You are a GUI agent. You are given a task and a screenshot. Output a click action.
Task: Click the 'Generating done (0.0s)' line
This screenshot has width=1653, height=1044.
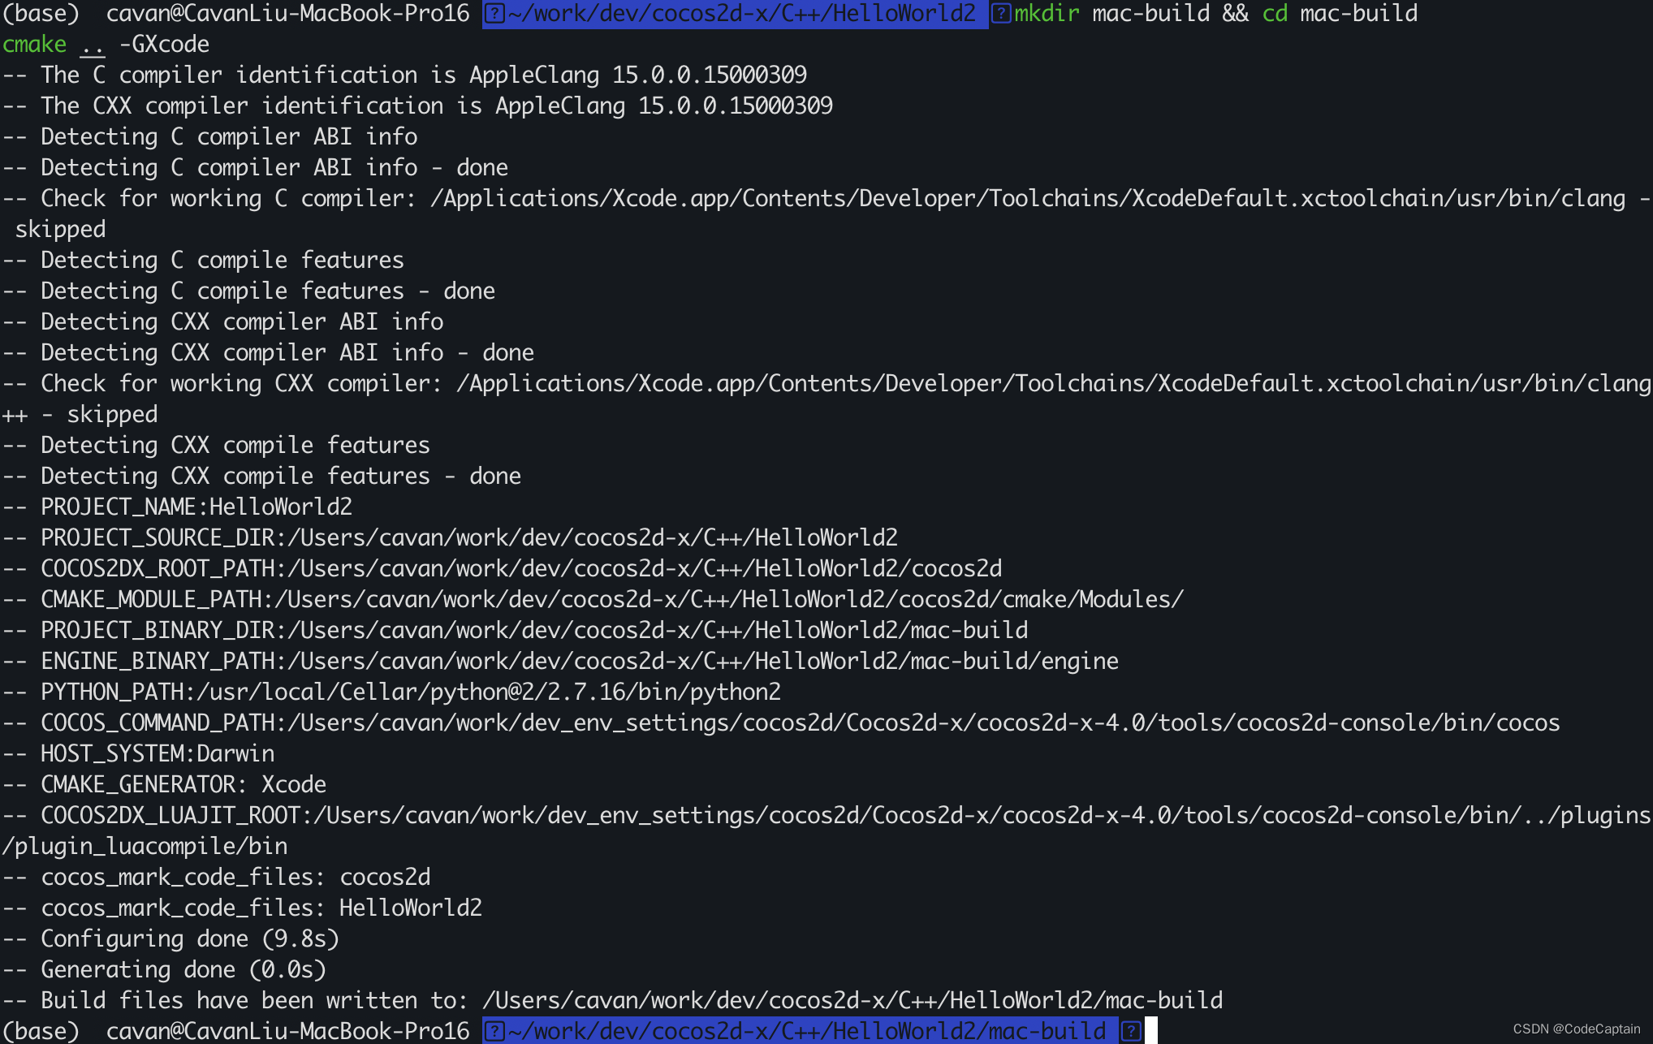[x=164, y=970]
